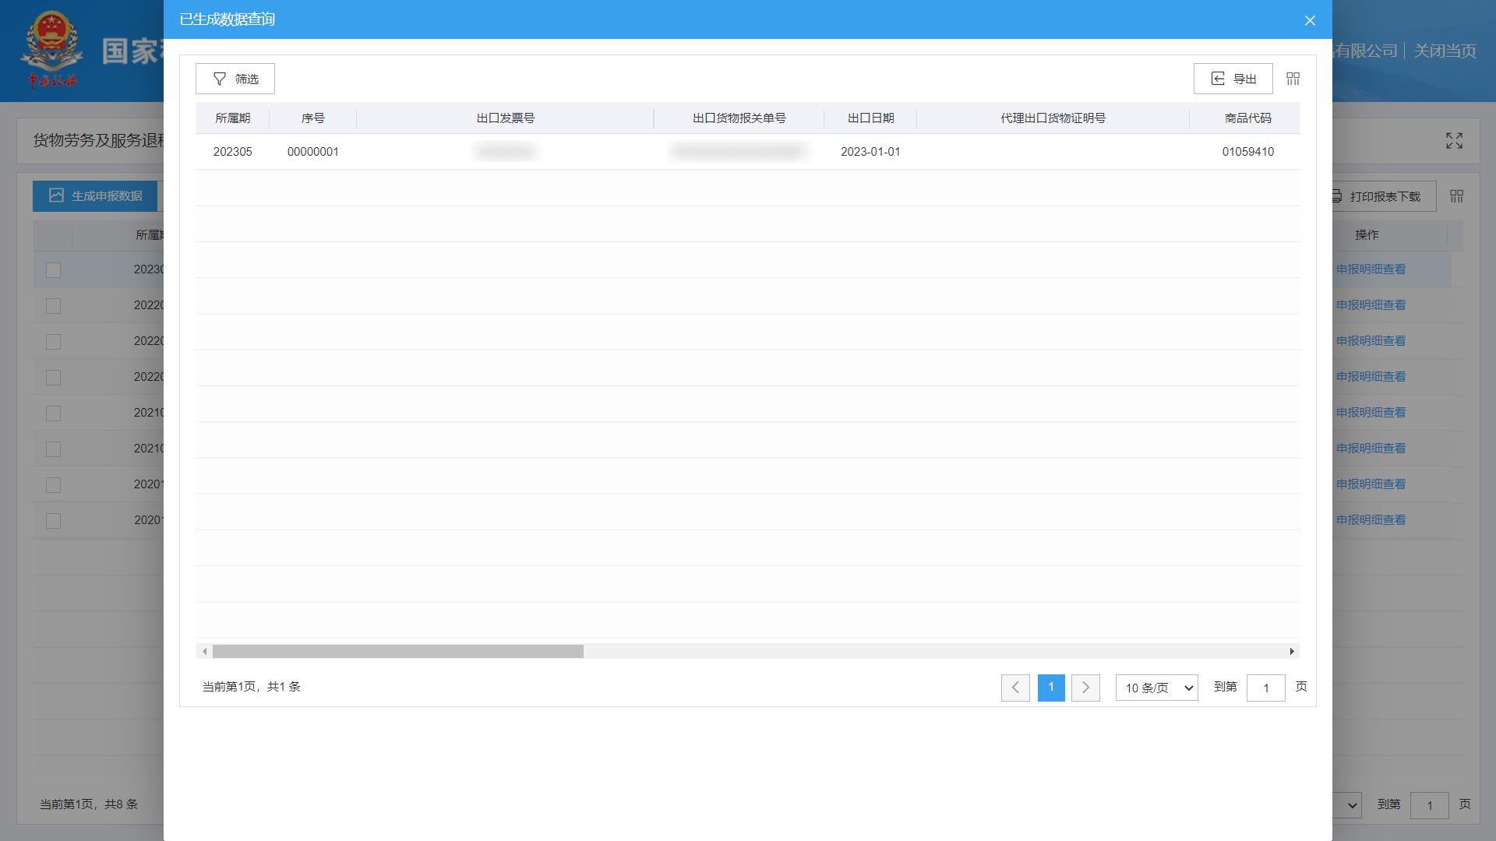Click the 到第 page number input
Image resolution: width=1496 pixels, height=841 pixels.
pyautogui.click(x=1265, y=688)
